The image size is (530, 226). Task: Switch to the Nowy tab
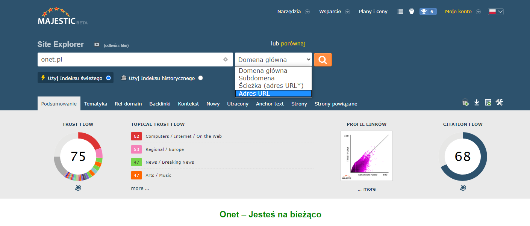[x=213, y=104]
